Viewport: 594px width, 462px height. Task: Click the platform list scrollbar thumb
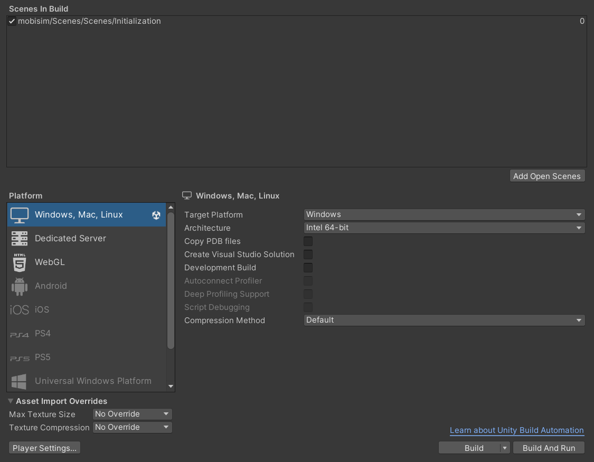171,280
